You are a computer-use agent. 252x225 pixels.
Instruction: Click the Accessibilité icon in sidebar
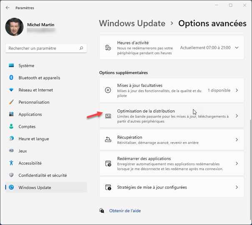click(x=11, y=163)
